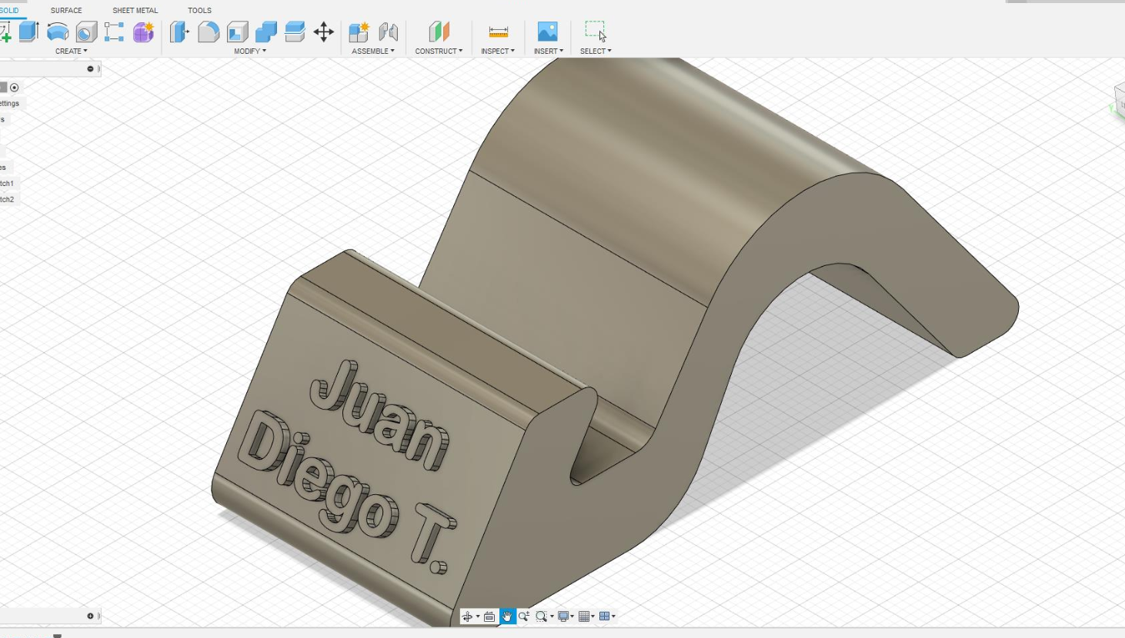Expand the CREATE dropdown menu

72,52
